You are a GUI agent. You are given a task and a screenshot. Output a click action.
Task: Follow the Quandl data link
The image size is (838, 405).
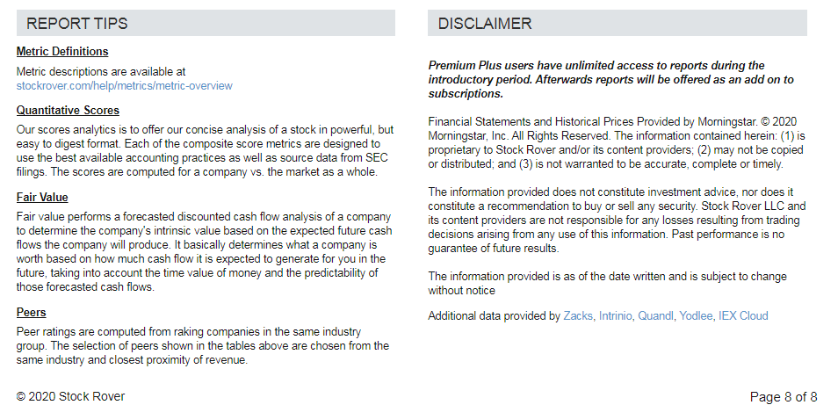pyautogui.click(x=656, y=315)
